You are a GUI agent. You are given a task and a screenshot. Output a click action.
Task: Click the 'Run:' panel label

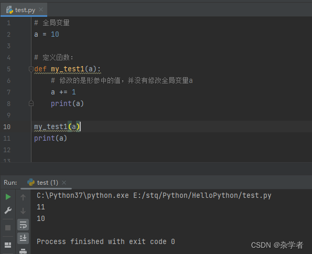(x=10, y=183)
